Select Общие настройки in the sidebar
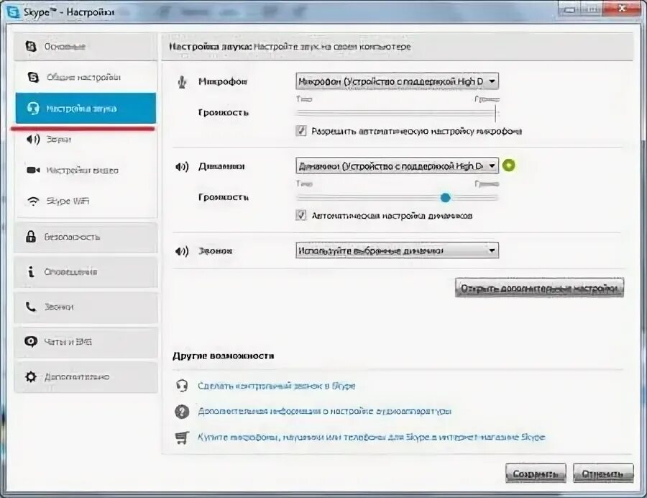The width and height of the screenshot is (647, 498). pyautogui.click(x=86, y=77)
